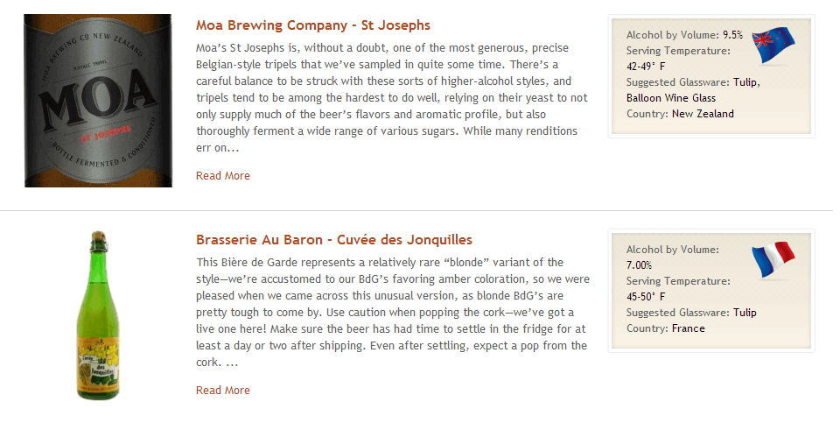
Task: Open the Moa Brewing Company - St Josephs title
Action: point(313,25)
